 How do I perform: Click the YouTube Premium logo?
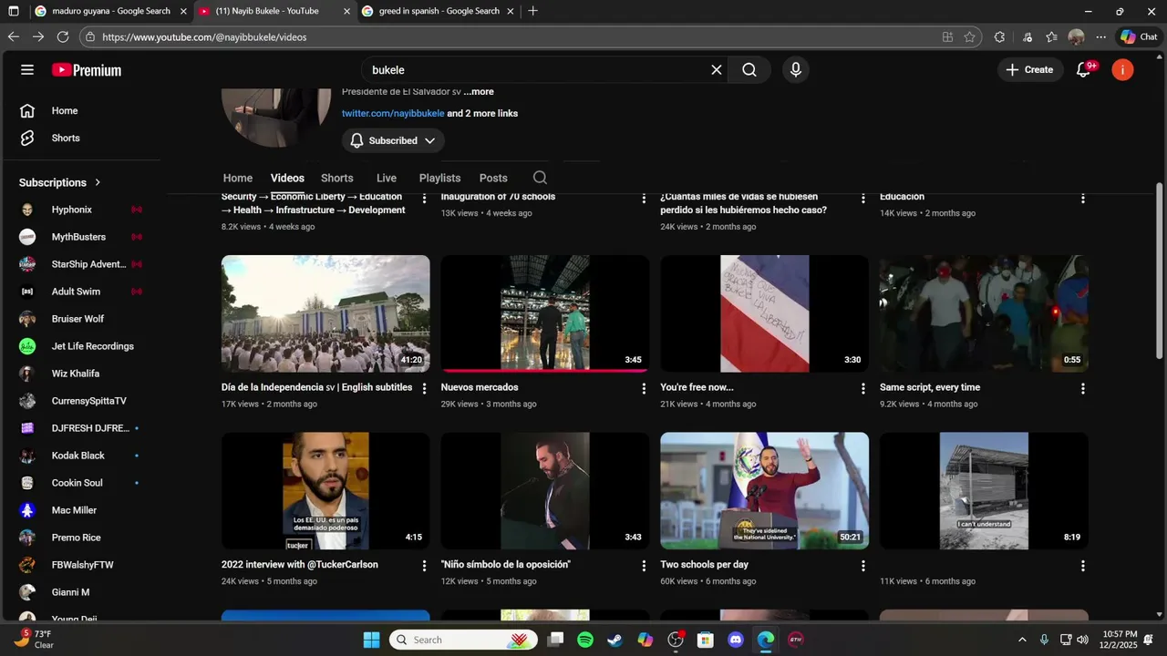point(87,70)
